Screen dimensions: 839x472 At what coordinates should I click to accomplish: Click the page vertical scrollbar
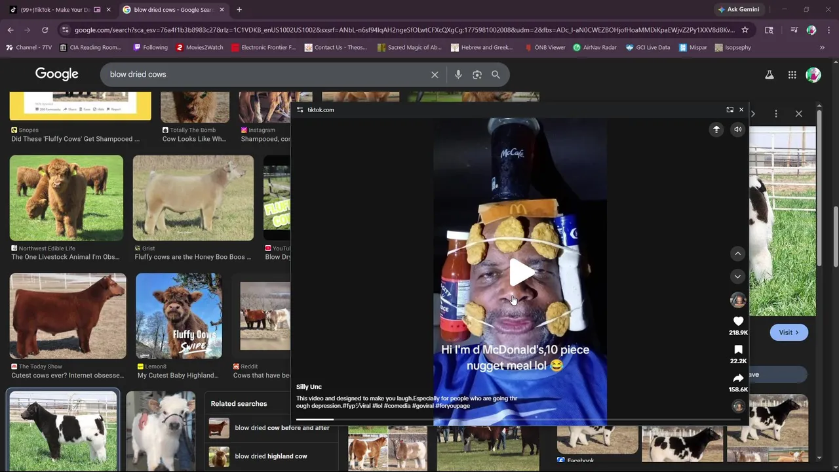click(x=835, y=236)
